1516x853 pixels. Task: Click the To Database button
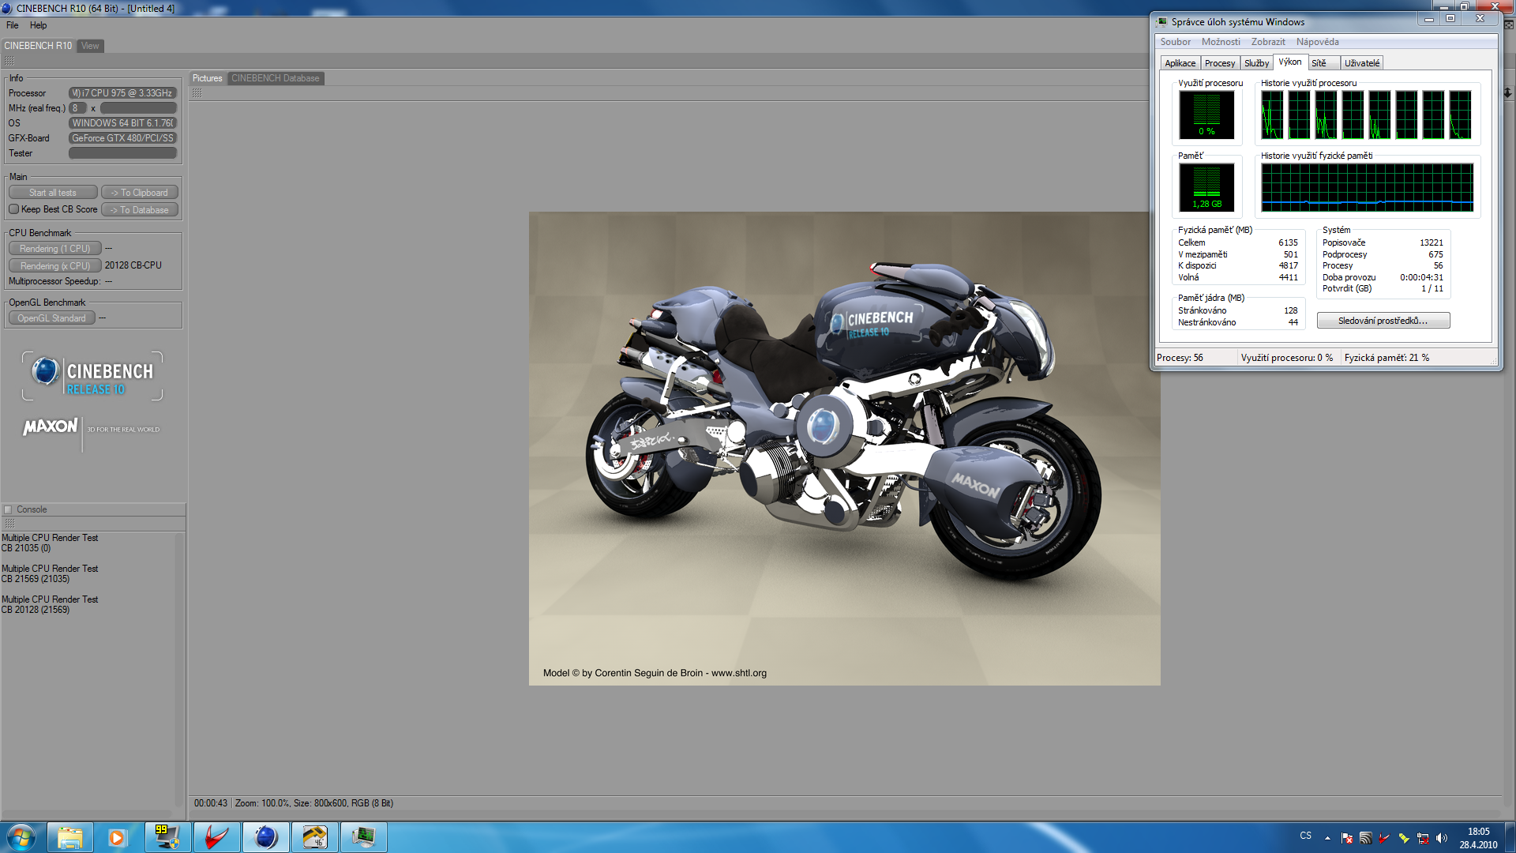[x=139, y=210]
